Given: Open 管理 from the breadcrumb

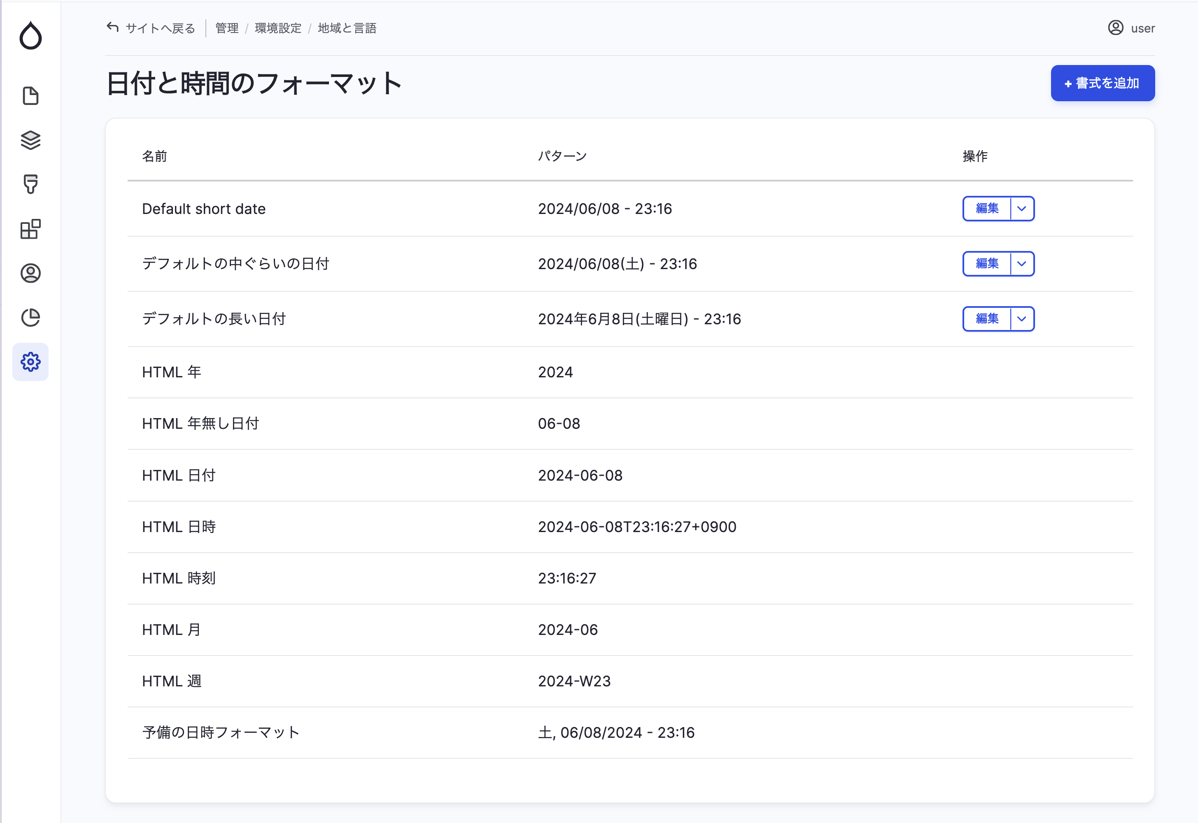Looking at the screenshot, I should point(226,28).
